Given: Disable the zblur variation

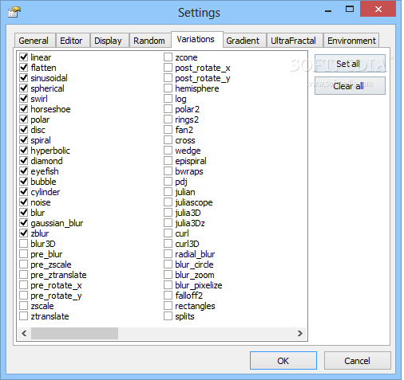Looking at the screenshot, I should [x=24, y=233].
